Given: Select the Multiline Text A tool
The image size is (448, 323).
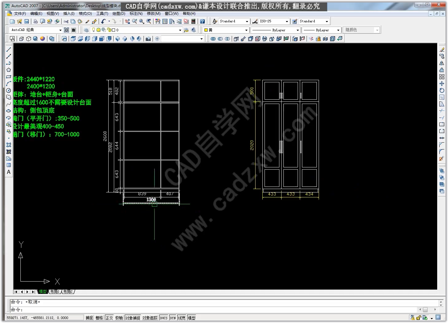Looking at the screenshot, I should coord(9,172).
